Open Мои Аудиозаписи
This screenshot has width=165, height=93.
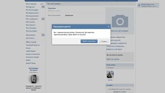pyautogui.click(x=32, y=16)
